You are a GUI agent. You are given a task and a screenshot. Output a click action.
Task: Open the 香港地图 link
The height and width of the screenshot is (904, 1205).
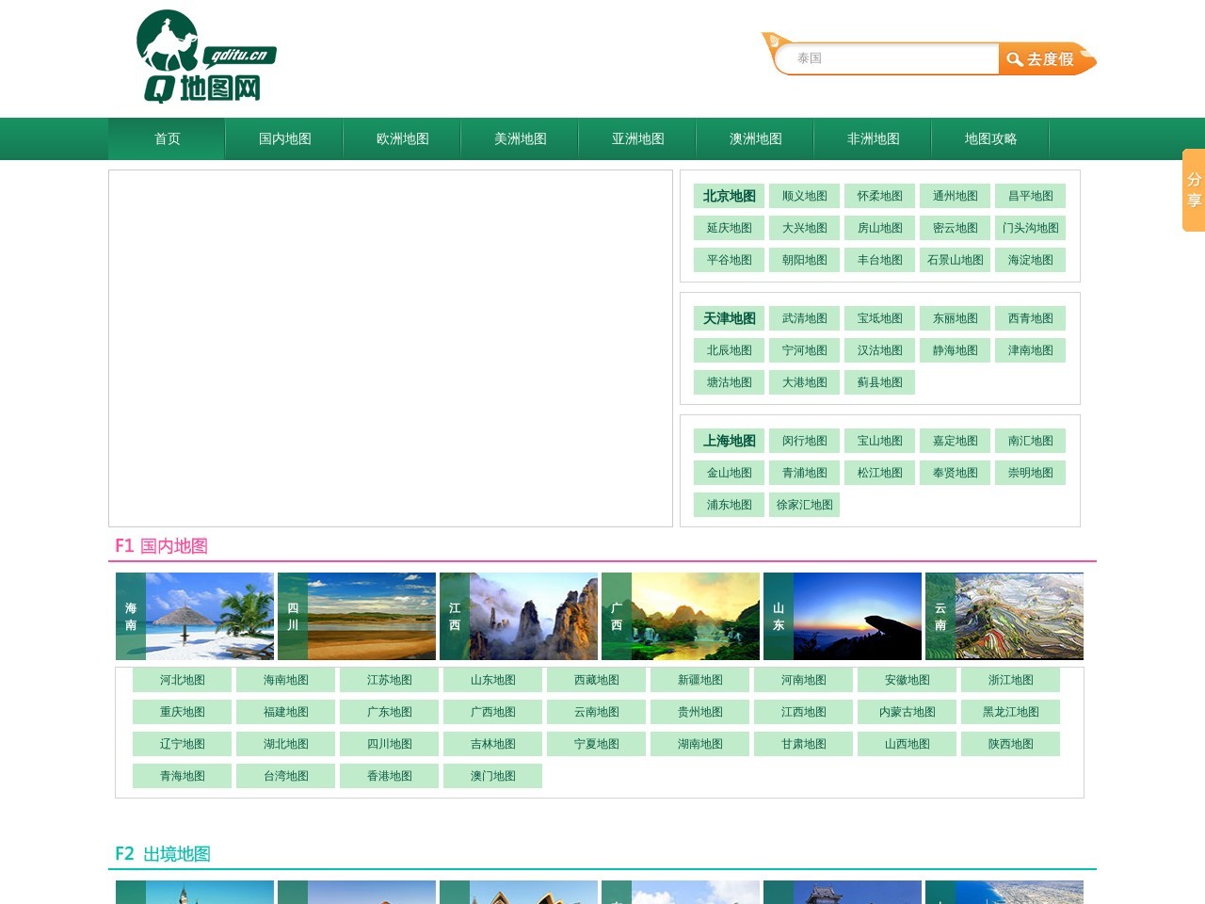coord(389,776)
